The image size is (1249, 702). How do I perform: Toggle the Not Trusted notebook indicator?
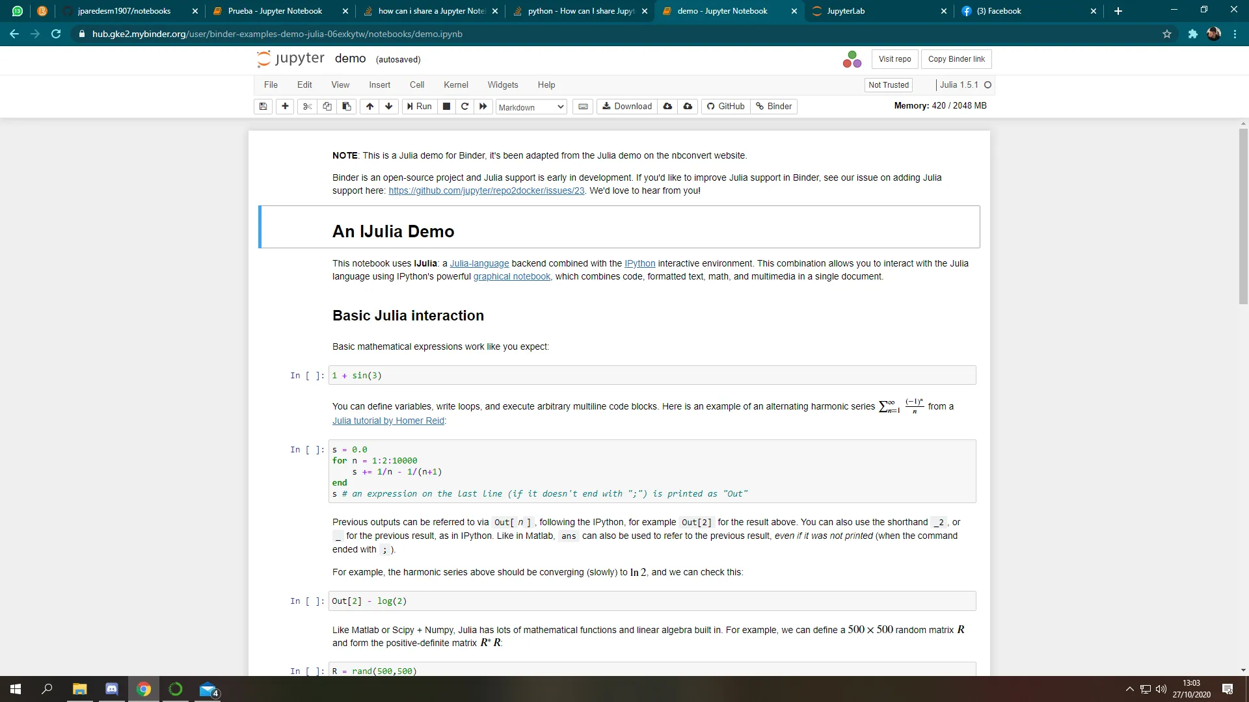(x=889, y=85)
